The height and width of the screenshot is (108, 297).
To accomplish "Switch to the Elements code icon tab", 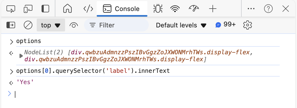I will pyautogui.click(x=88, y=9).
